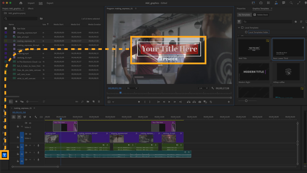Go to Out point in Program monitor

(180, 102)
